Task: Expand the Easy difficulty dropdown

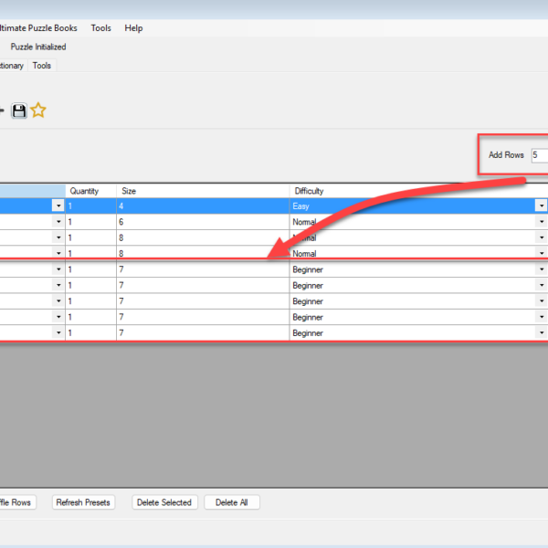Action: 541,206
